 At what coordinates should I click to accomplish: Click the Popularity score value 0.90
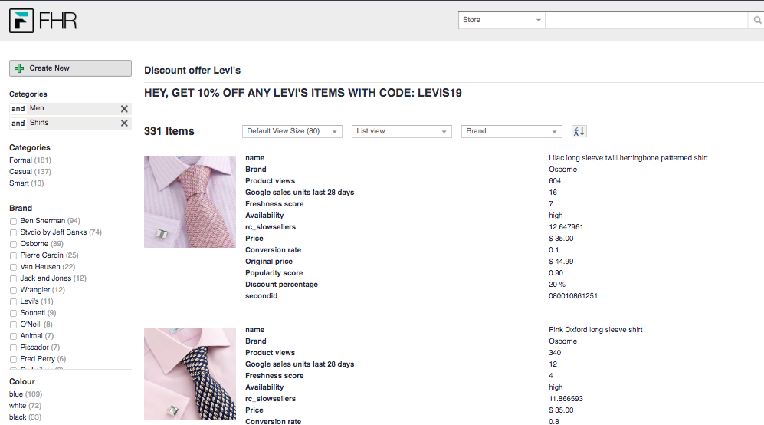556,273
